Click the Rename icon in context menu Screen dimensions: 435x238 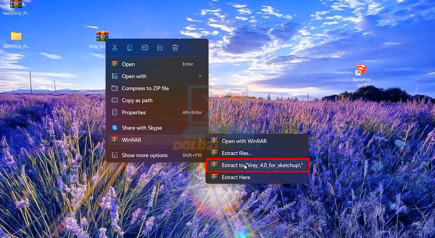coord(145,48)
